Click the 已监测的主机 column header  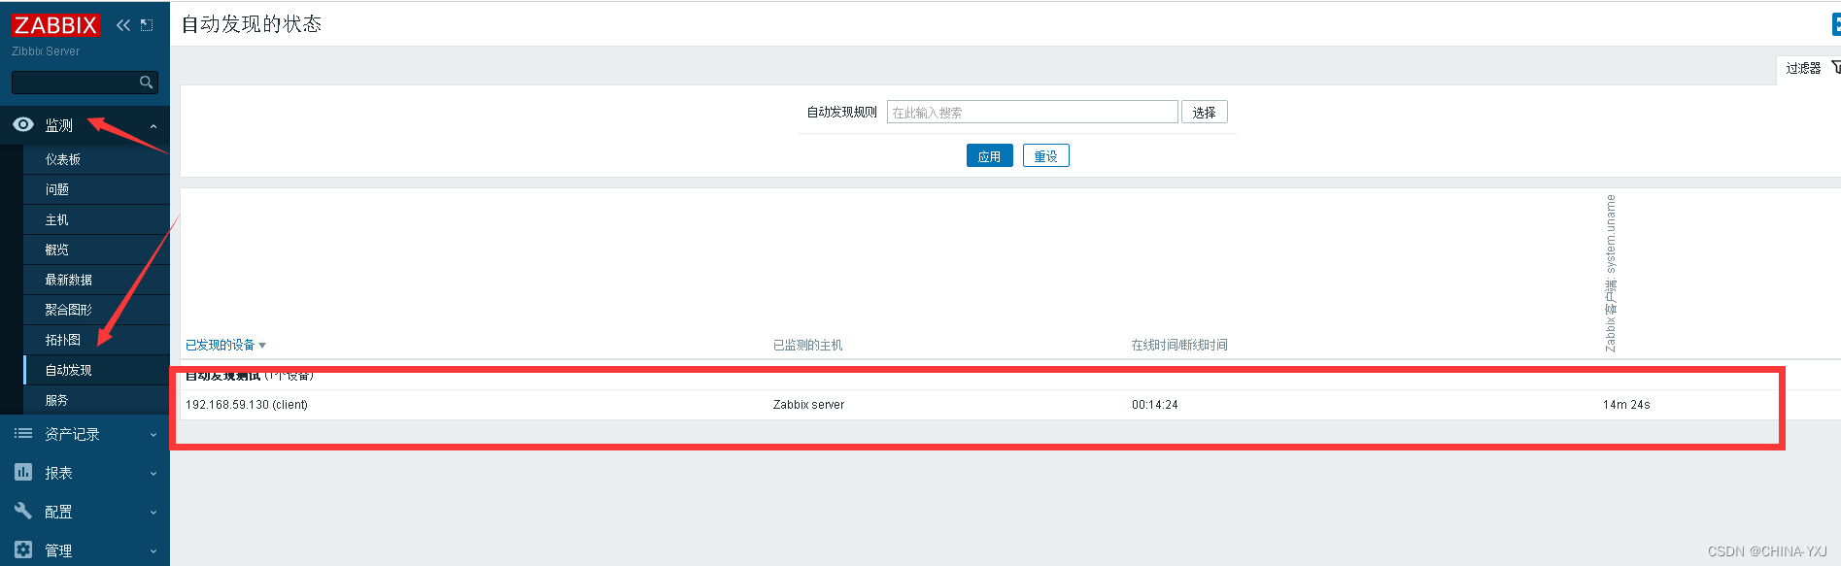click(808, 346)
